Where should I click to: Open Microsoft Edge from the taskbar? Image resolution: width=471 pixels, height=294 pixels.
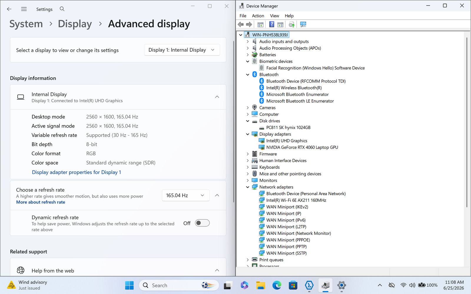coord(277,285)
